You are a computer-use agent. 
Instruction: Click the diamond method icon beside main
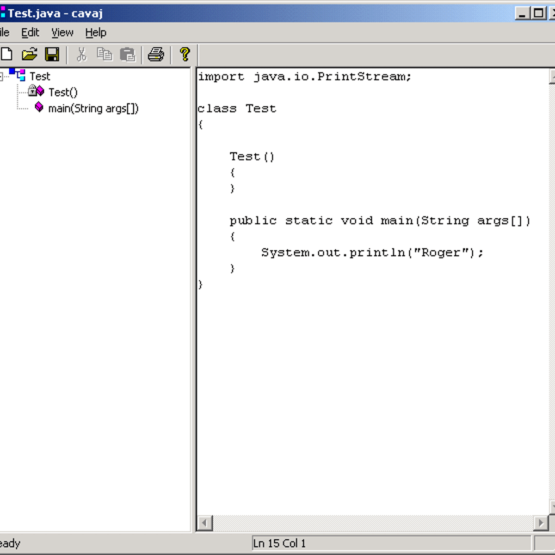point(40,107)
